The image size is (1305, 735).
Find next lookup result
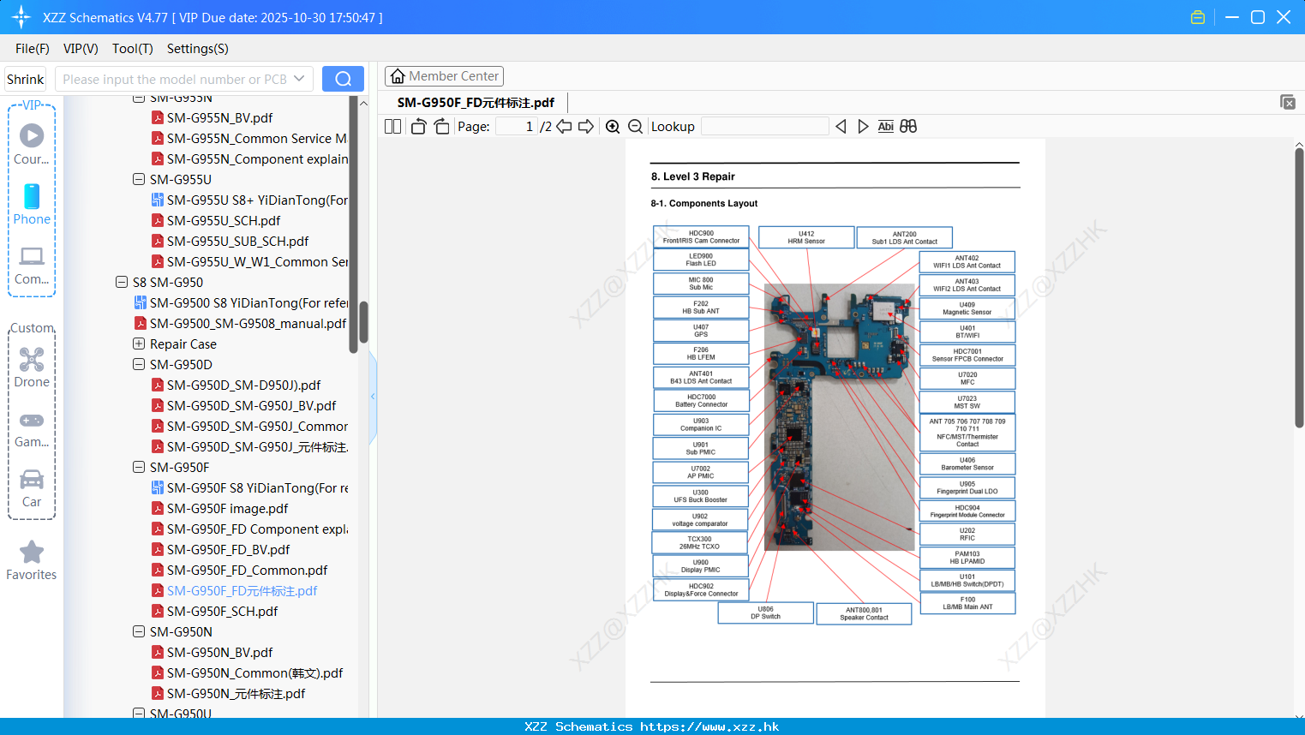click(863, 126)
